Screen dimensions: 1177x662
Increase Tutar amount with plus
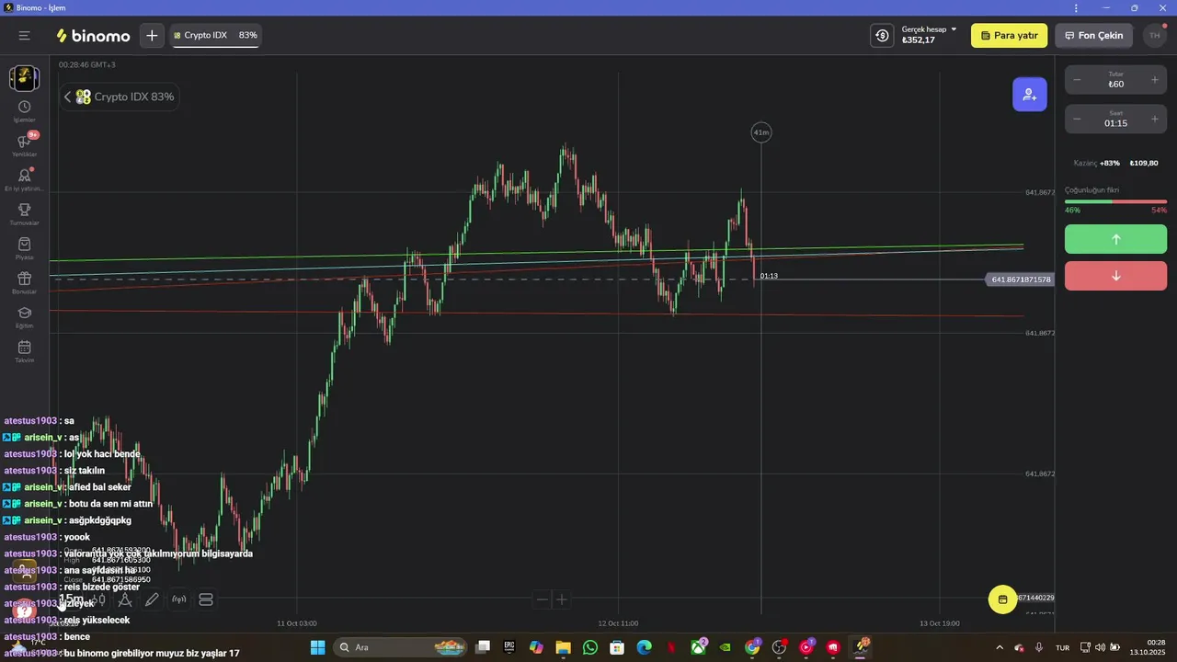[1155, 81]
